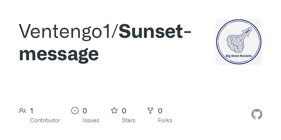Click the issues count number

pyautogui.click(x=85, y=111)
